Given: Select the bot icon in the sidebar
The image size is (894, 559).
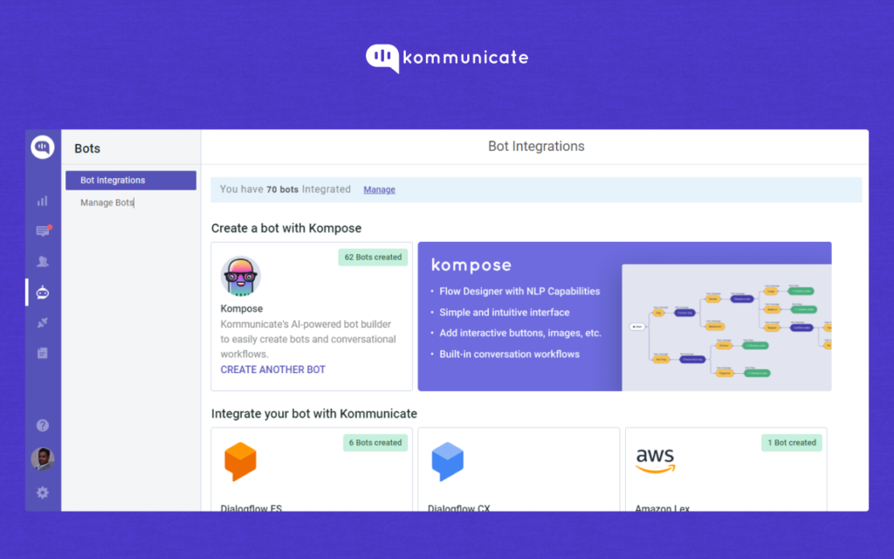Looking at the screenshot, I should tap(43, 292).
